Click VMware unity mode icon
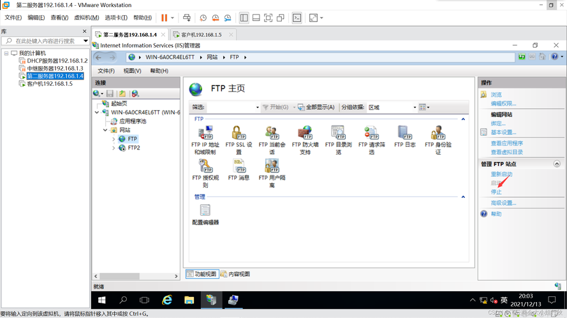 click(x=280, y=18)
